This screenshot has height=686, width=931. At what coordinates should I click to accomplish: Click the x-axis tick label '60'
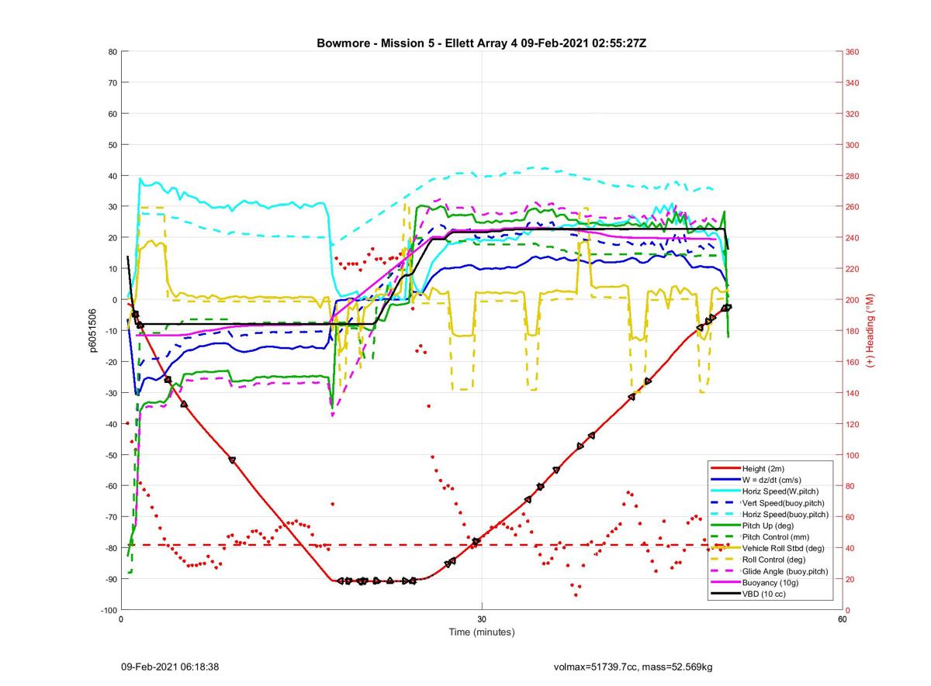[x=842, y=619]
